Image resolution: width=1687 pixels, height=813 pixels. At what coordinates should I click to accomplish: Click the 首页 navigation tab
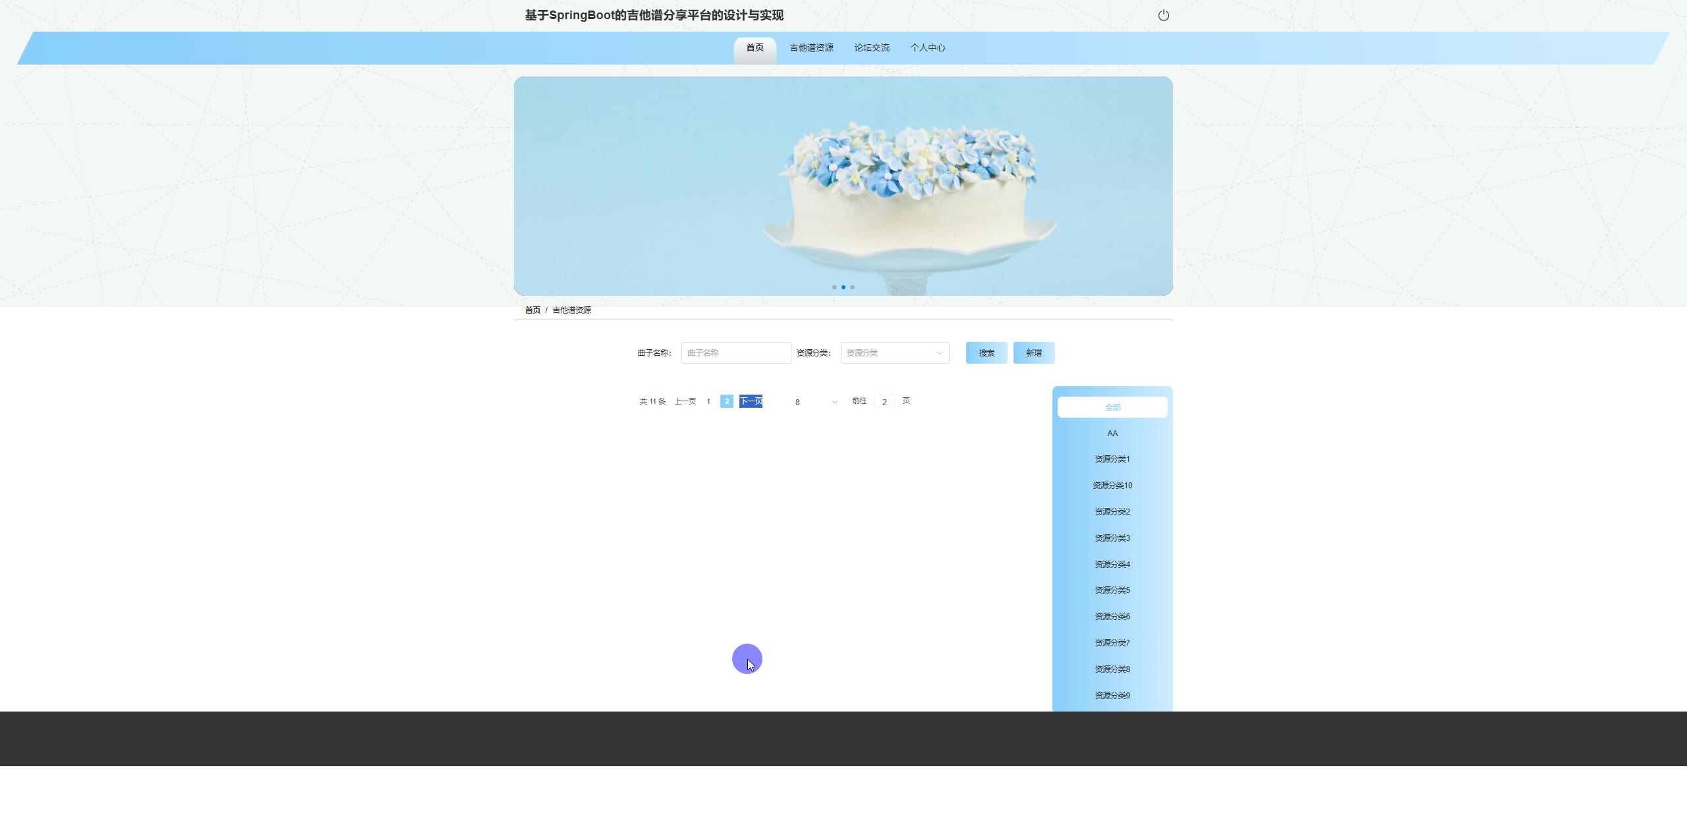click(755, 48)
